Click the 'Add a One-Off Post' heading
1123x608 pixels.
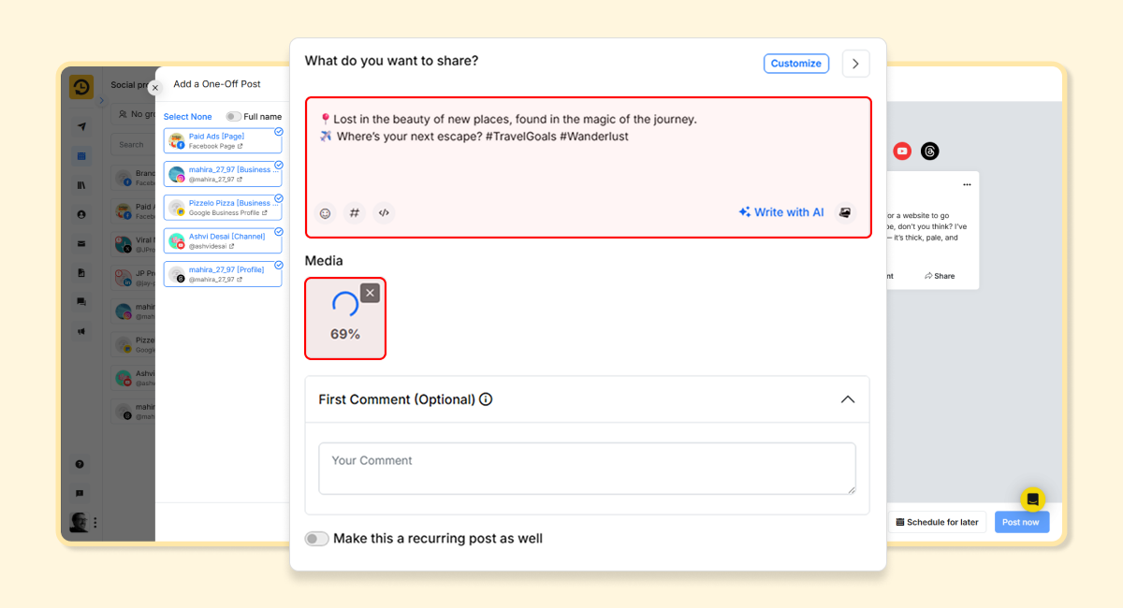click(x=217, y=84)
